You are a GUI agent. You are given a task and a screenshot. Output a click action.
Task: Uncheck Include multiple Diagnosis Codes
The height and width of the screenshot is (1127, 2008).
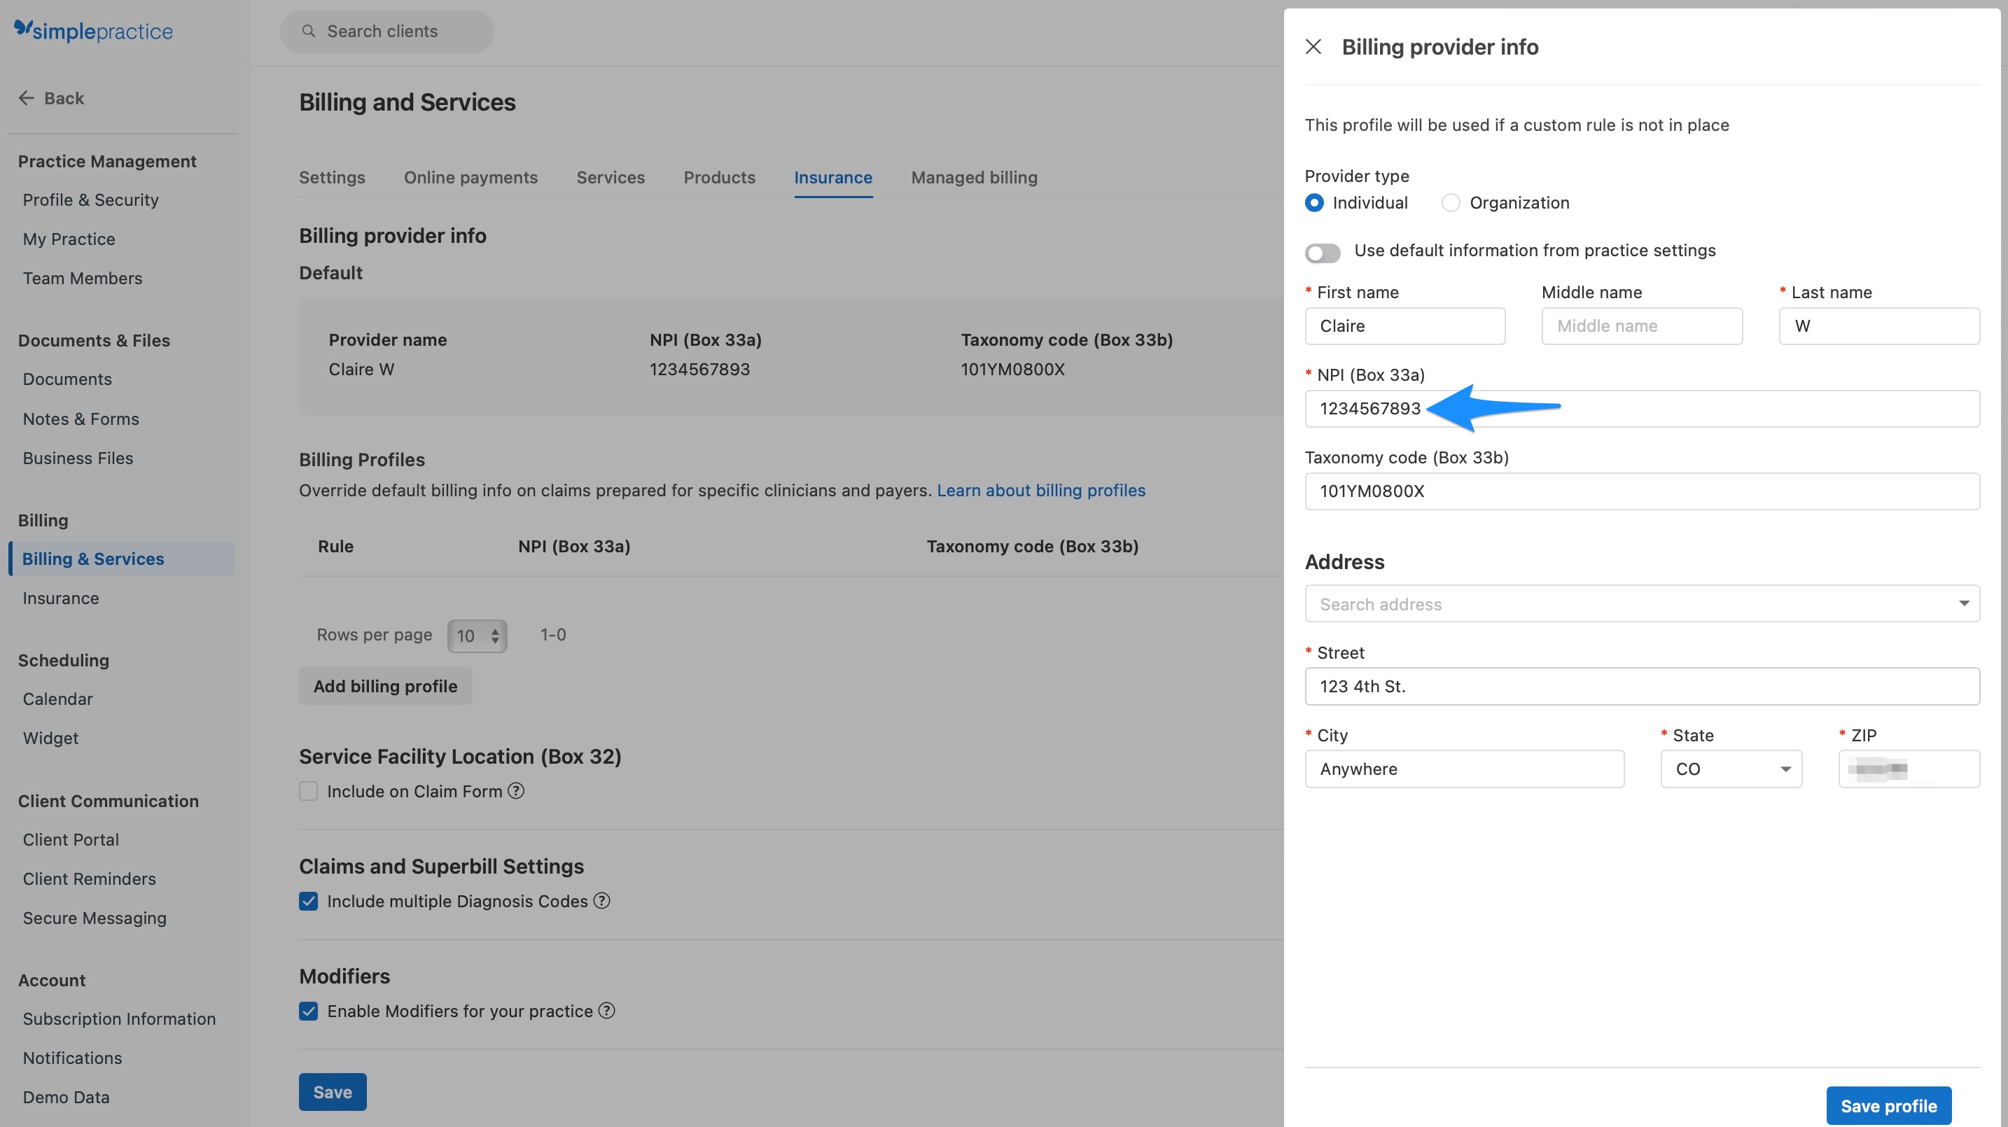(x=309, y=901)
